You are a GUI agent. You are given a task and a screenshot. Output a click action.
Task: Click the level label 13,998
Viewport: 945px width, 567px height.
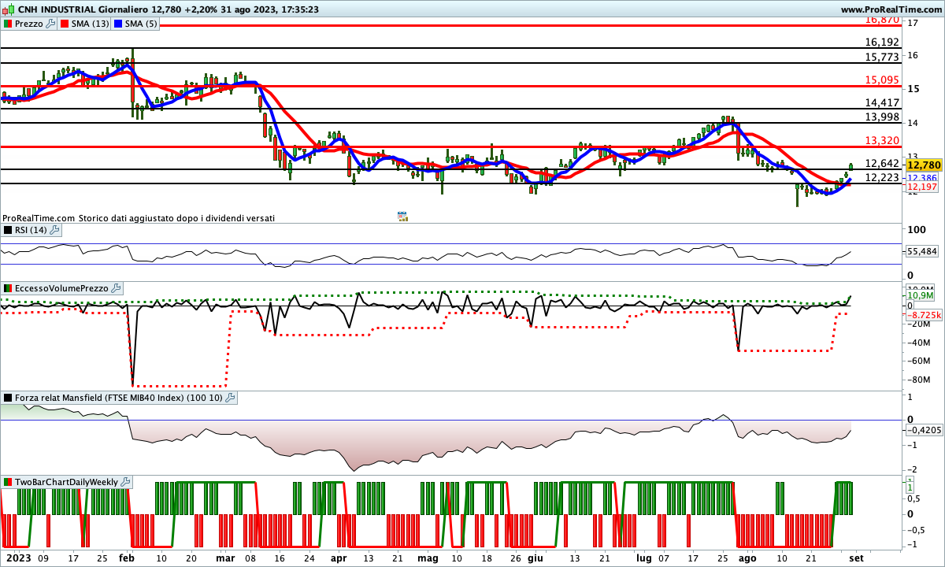tap(882, 117)
